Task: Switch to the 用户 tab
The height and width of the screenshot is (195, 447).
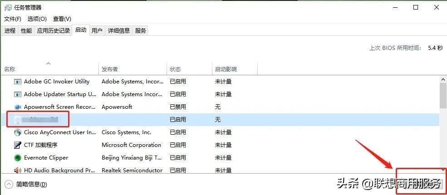Action: (x=97, y=31)
